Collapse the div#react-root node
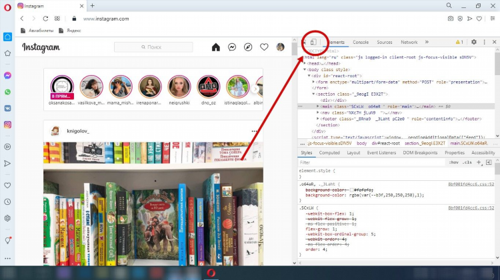500x280 pixels. pos(309,76)
